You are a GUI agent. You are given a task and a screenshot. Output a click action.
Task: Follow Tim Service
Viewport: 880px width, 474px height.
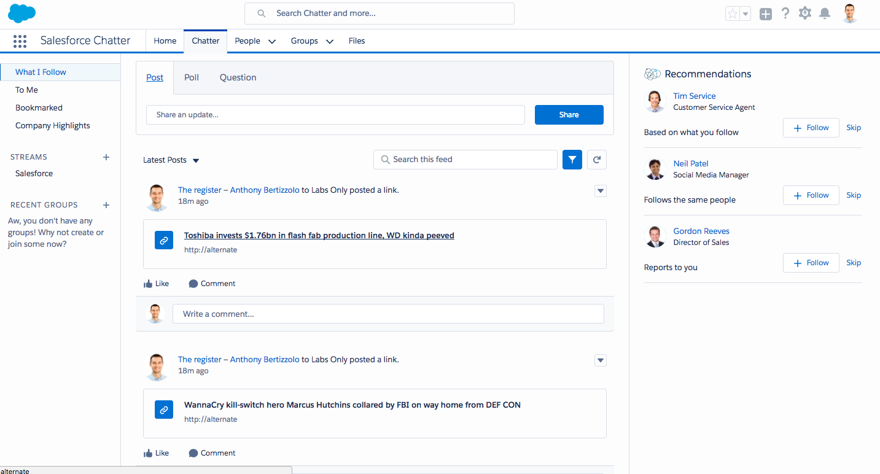coord(811,128)
